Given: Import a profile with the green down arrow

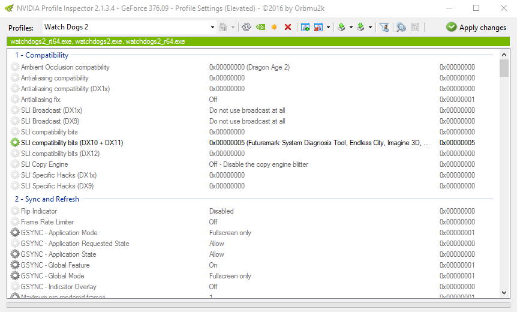Looking at the screenshot, I should click(360, 27).
